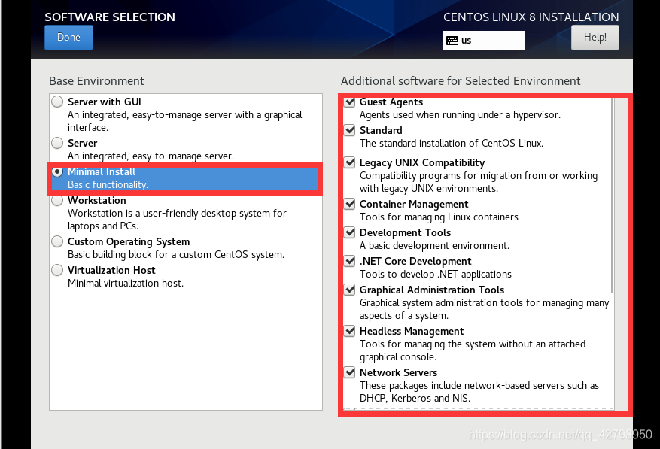Click 'Tools to develop .NET applications' text
The height and width of the screenshot is (449, 660).
(x=435, y=275)
